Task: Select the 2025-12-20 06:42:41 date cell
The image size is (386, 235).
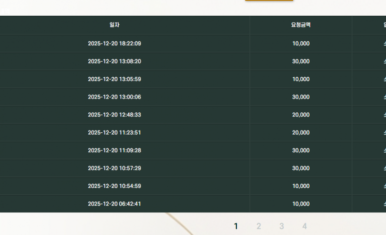Action: point(115,204)
